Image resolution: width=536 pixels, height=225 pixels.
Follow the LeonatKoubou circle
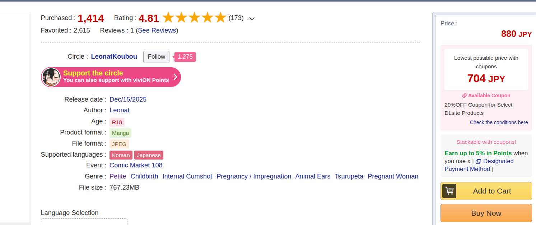pos(156,57)
